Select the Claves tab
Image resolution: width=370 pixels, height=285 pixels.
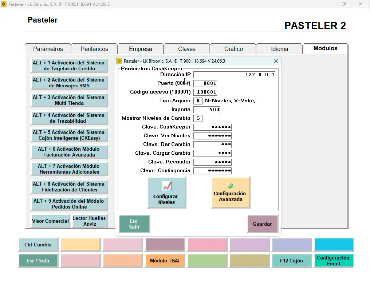point(187,49)
